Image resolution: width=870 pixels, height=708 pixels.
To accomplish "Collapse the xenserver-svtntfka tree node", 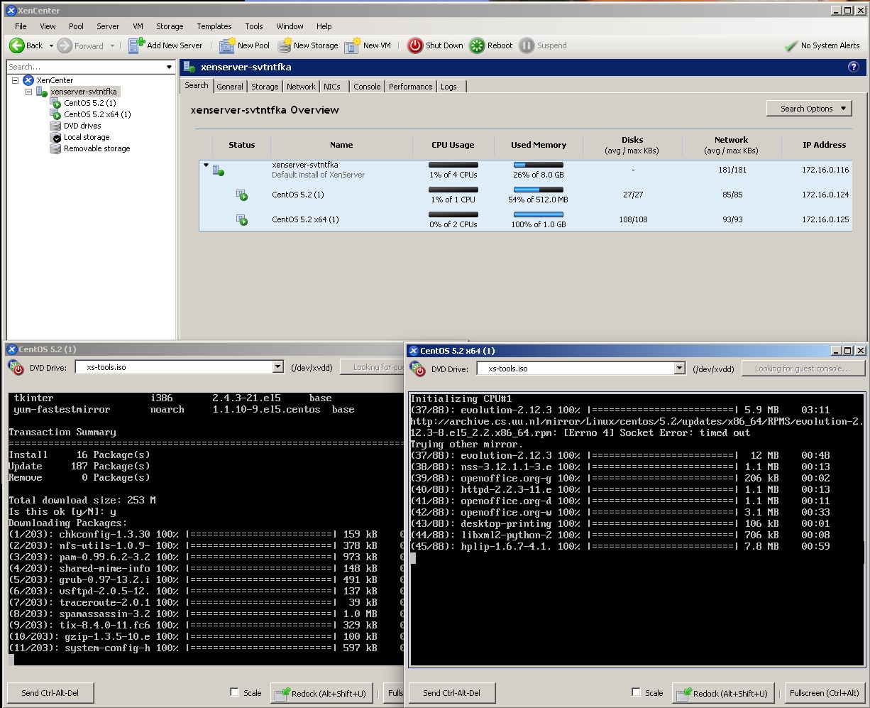I will [28, 92].
